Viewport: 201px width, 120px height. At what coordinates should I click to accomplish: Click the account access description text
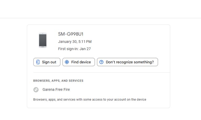(x=90, y=100)
